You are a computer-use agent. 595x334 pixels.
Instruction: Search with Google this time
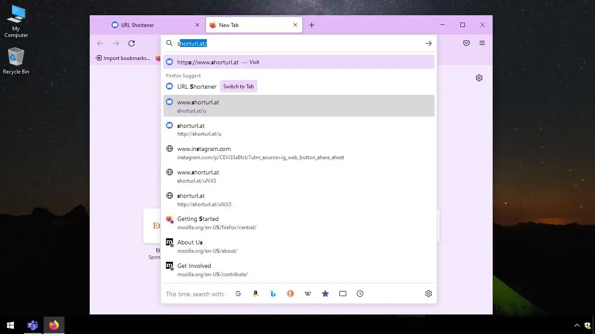click(x=238, y=294)
